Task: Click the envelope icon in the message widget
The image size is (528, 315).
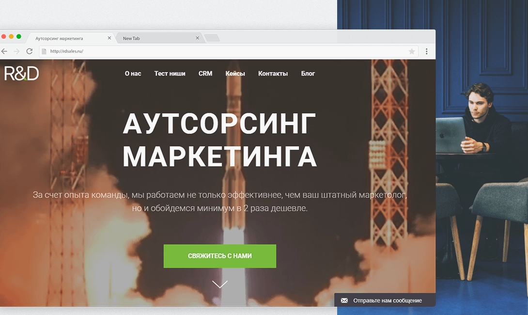Action: (x=344, y=300)
